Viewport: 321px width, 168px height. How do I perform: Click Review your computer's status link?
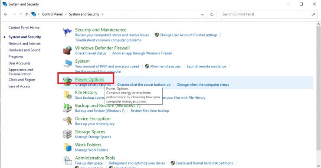[x=112, y=35]
